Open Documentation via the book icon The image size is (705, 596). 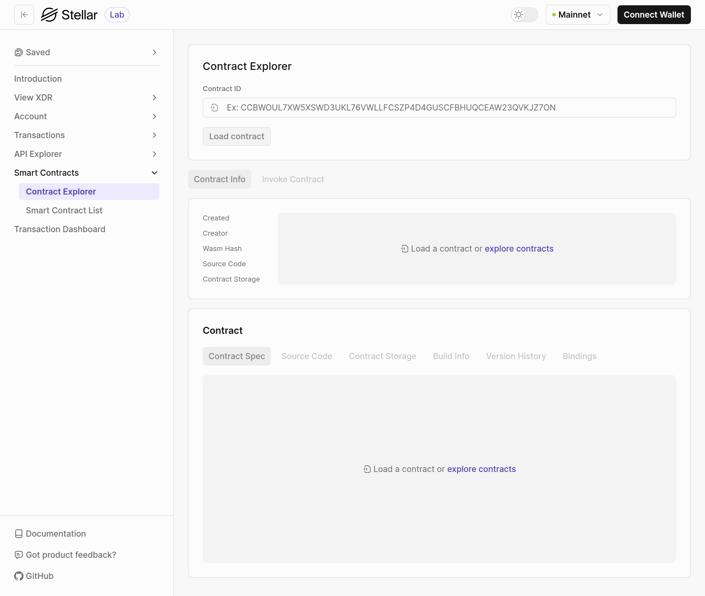point(19,533)
